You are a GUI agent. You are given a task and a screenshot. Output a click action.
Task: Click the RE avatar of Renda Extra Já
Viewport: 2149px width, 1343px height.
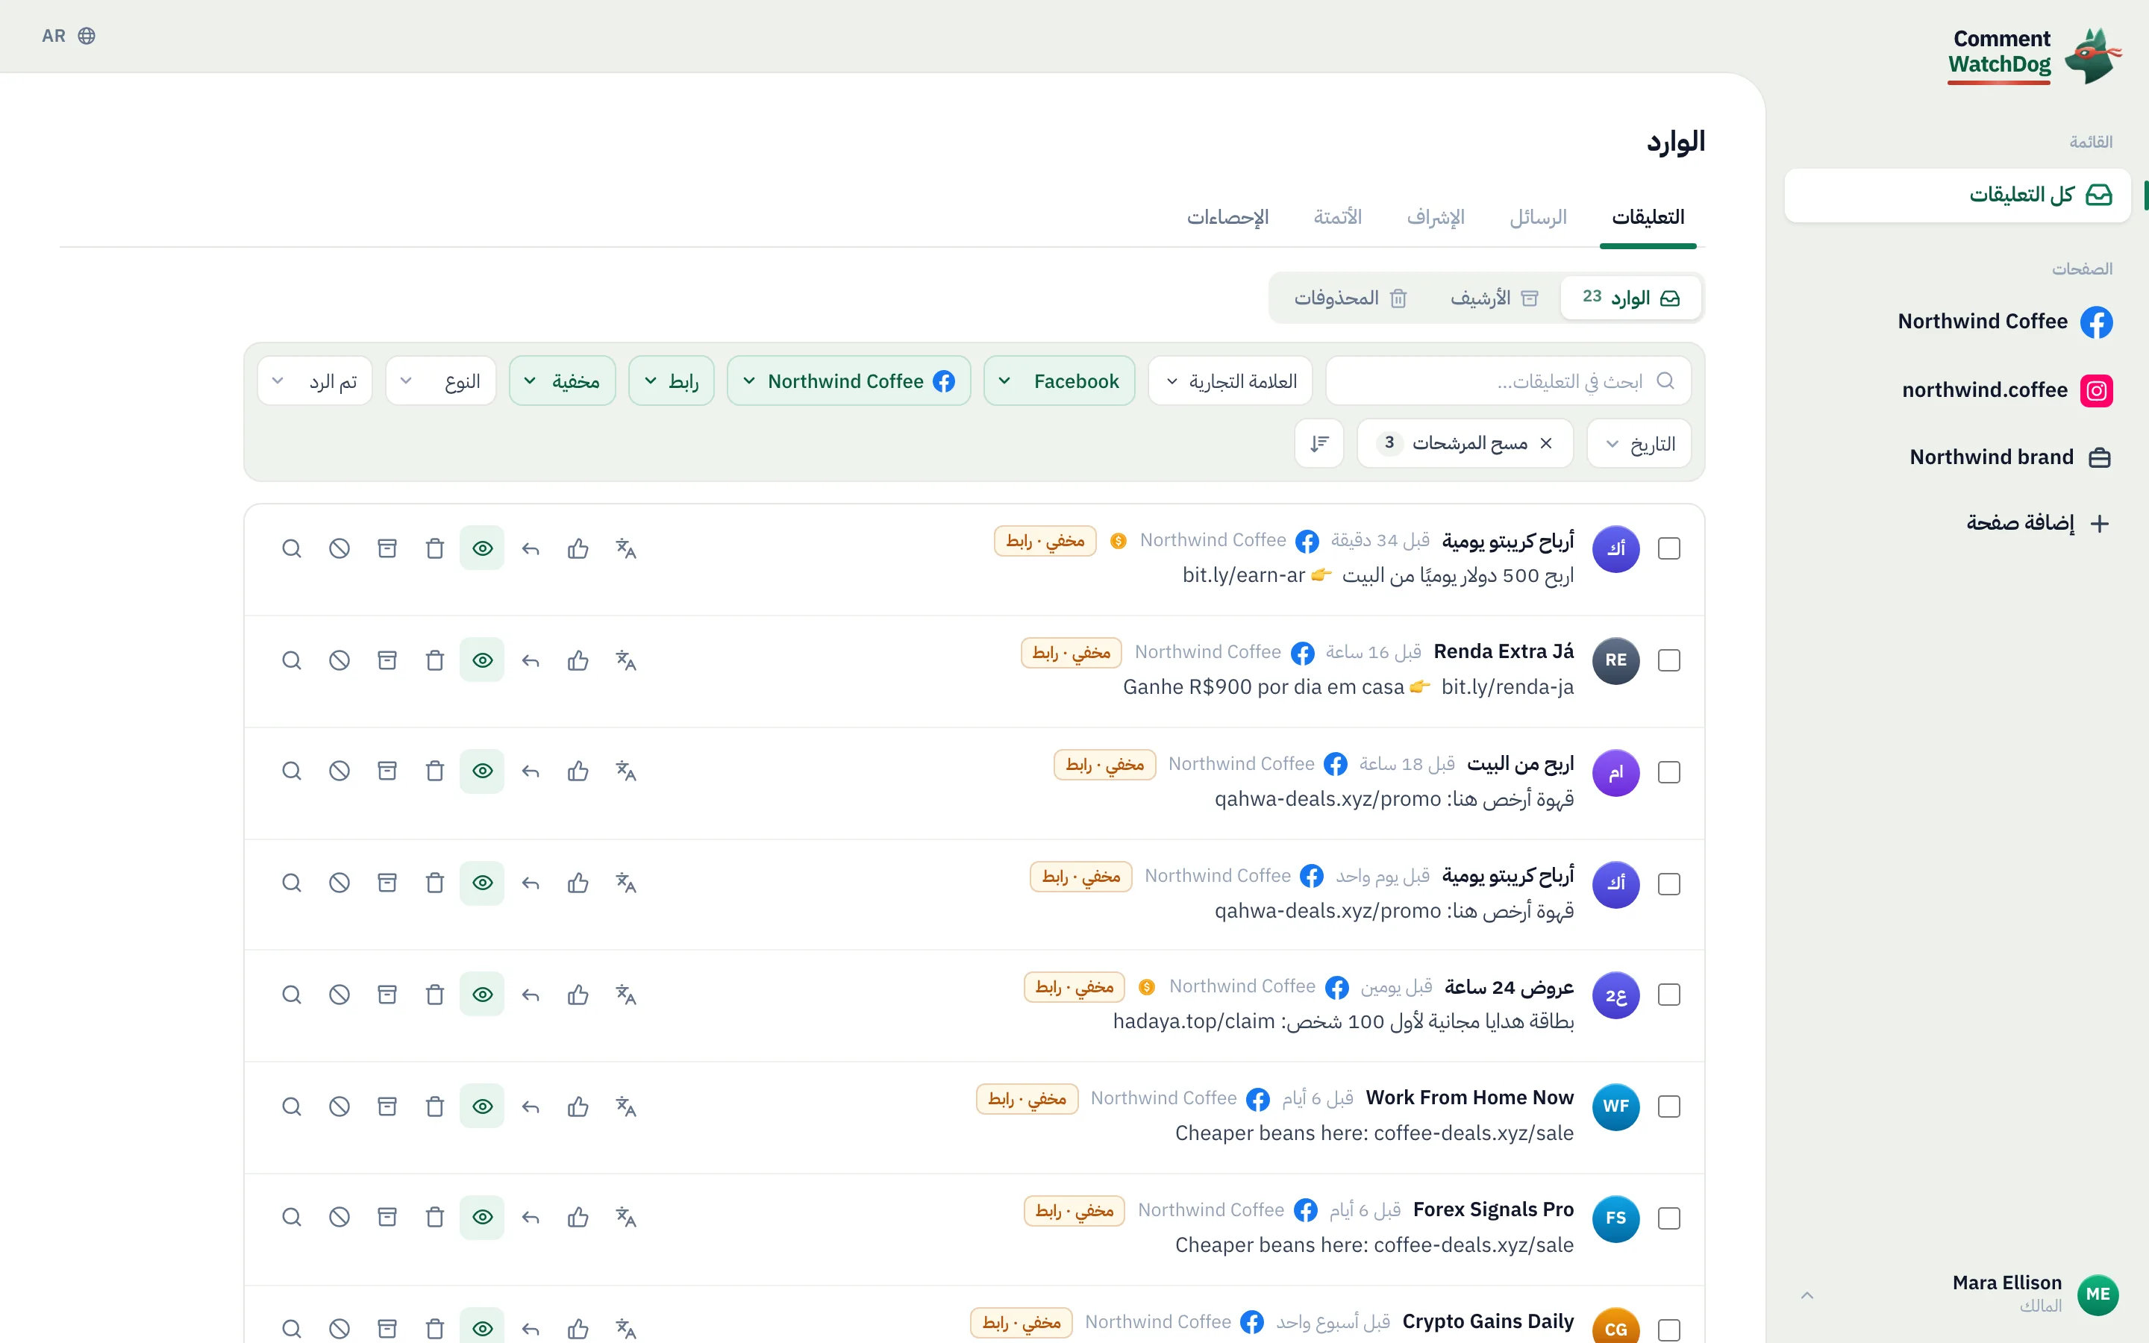point(1615,661)
